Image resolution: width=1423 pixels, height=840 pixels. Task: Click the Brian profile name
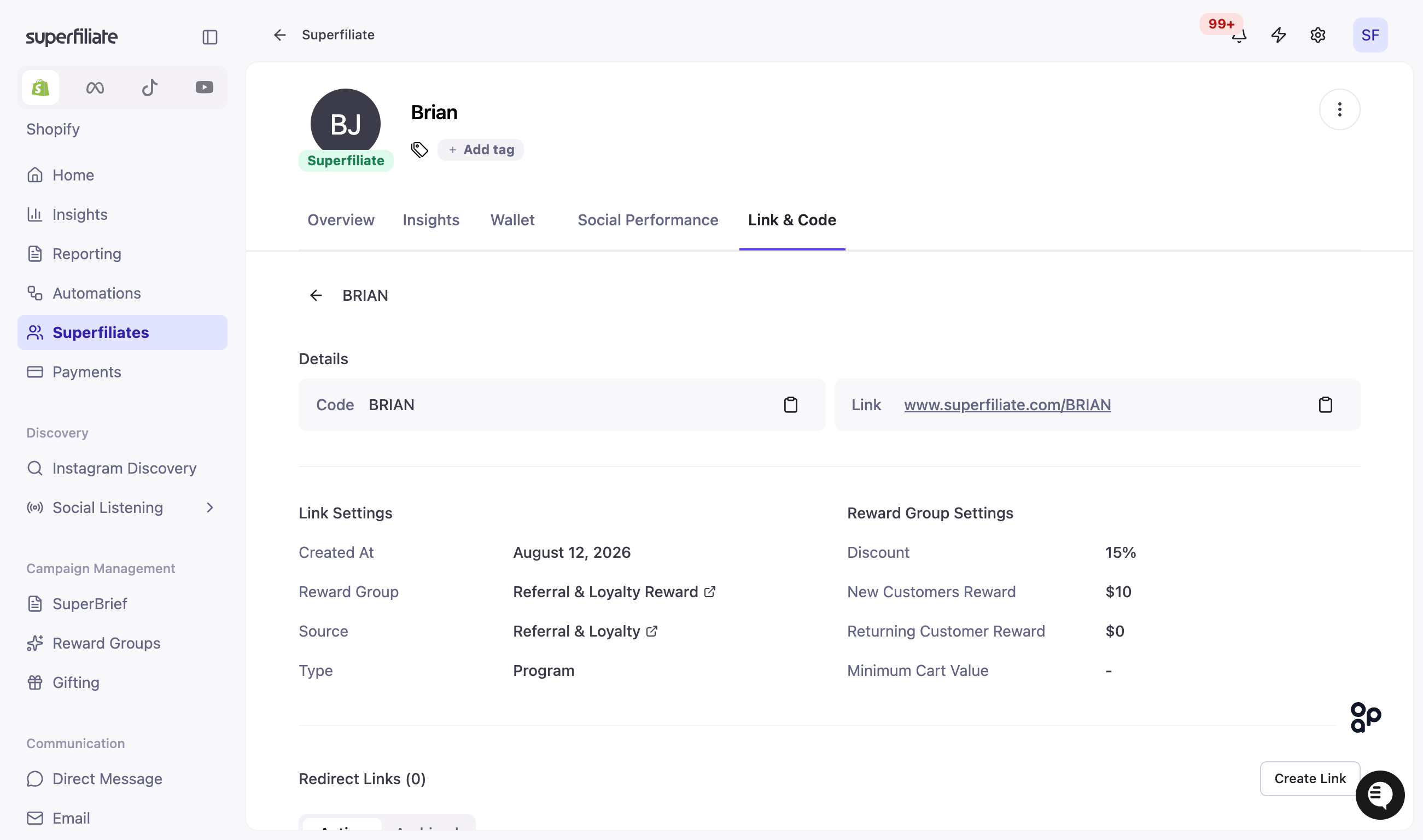pyautogui.click(x=434, y=113)
